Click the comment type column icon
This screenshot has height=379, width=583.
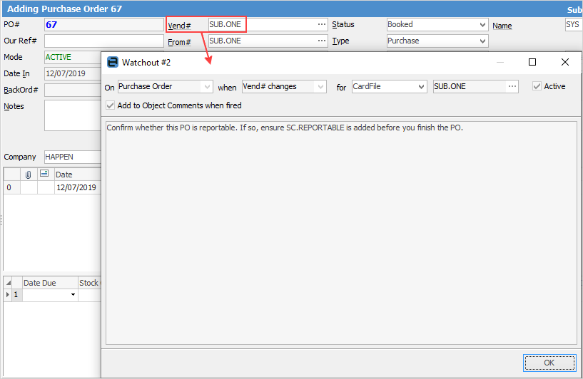[x=44, y=173]
